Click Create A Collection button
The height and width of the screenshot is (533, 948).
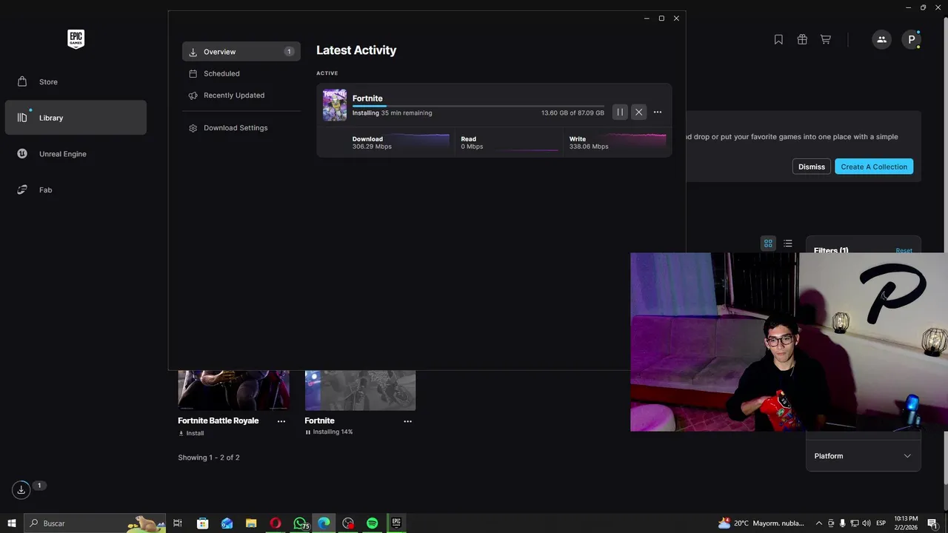(x=874, y=167)
